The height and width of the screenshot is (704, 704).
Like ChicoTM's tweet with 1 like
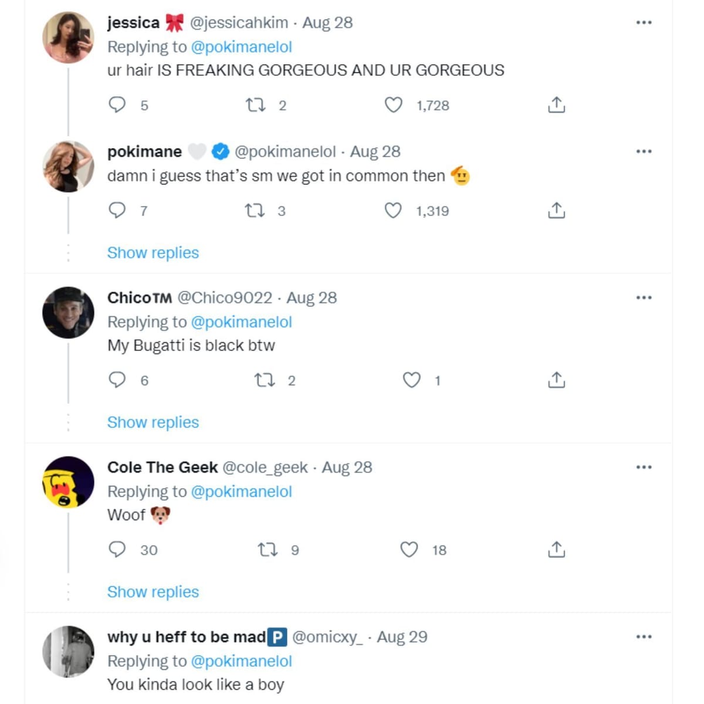click(x=412, y=380)
